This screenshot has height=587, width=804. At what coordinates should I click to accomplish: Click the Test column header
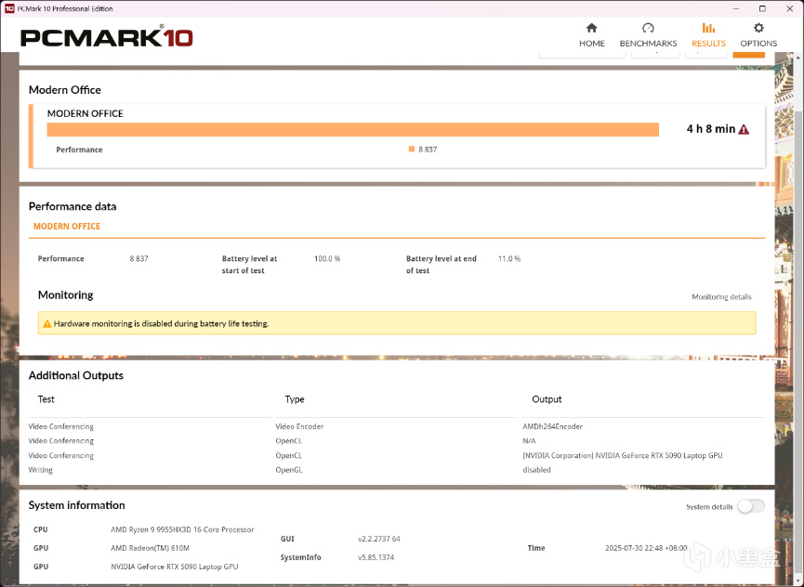(46, 399)
